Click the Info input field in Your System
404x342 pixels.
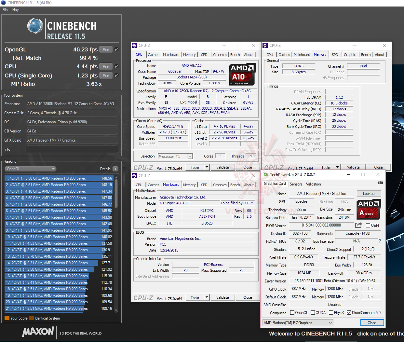[x=72, y=149]
